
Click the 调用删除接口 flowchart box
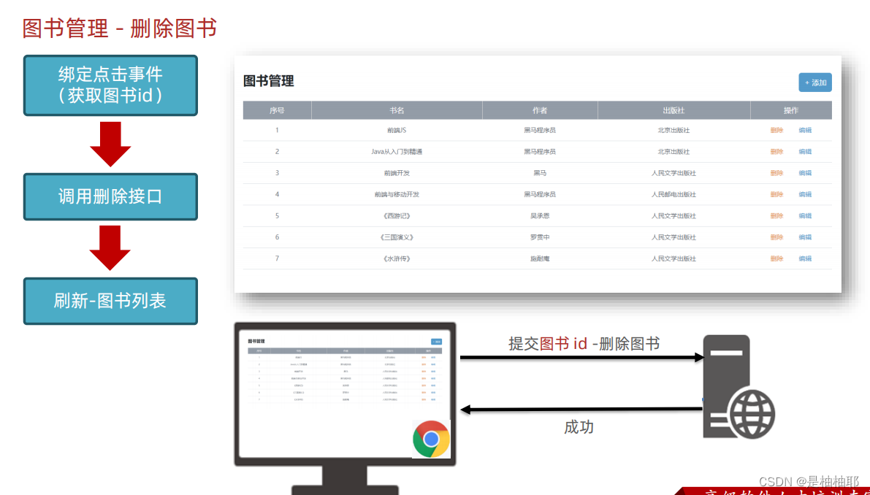click(111, 197)
